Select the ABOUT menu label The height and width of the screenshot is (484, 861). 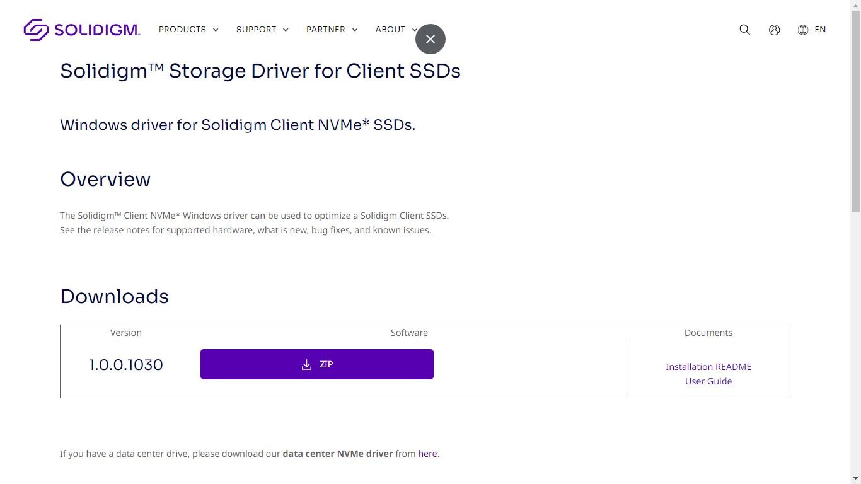(390, 30)
